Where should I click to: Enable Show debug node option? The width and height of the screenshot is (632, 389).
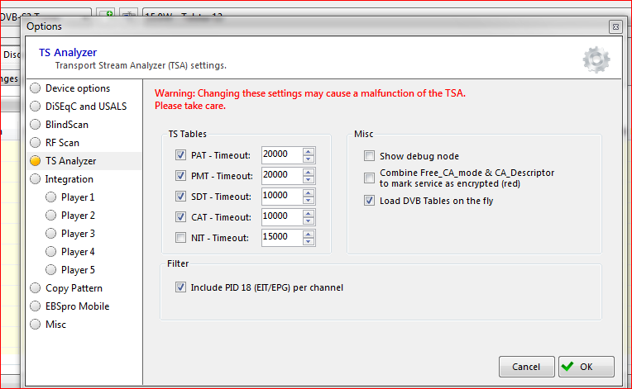pyautogui.click(x=370, y=156)
